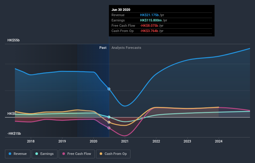
Task: Click the HK$21.175b revenue value
Action: pos(149,15)
